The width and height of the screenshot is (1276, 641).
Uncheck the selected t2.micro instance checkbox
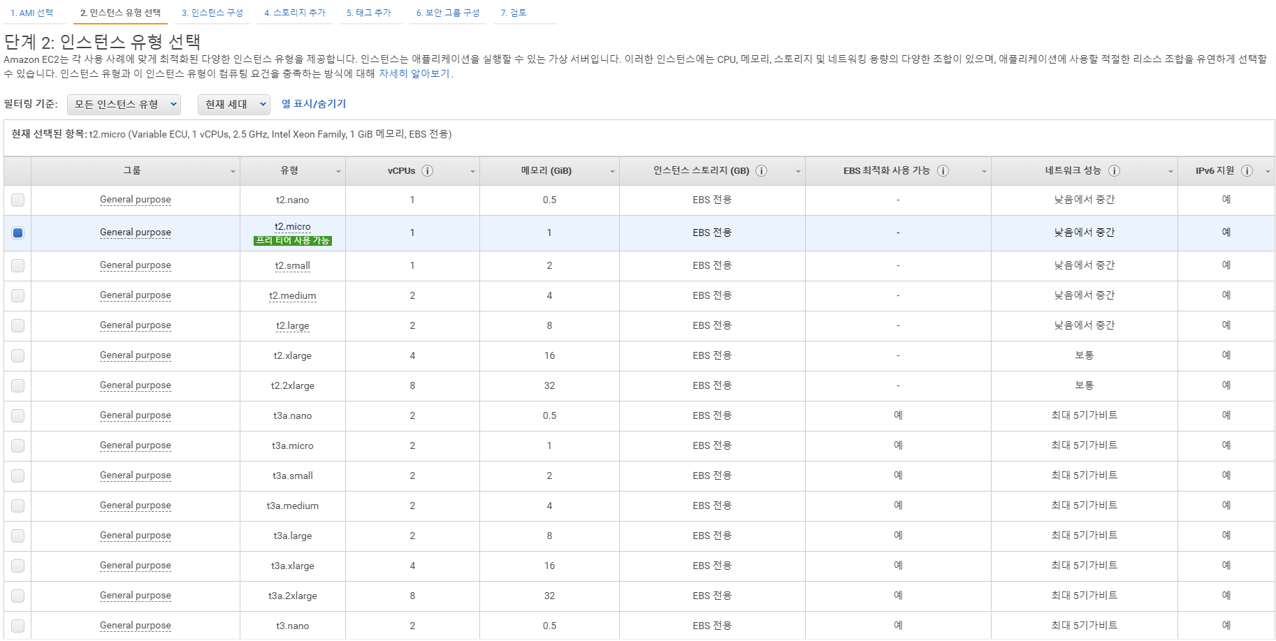coord(18,233)
